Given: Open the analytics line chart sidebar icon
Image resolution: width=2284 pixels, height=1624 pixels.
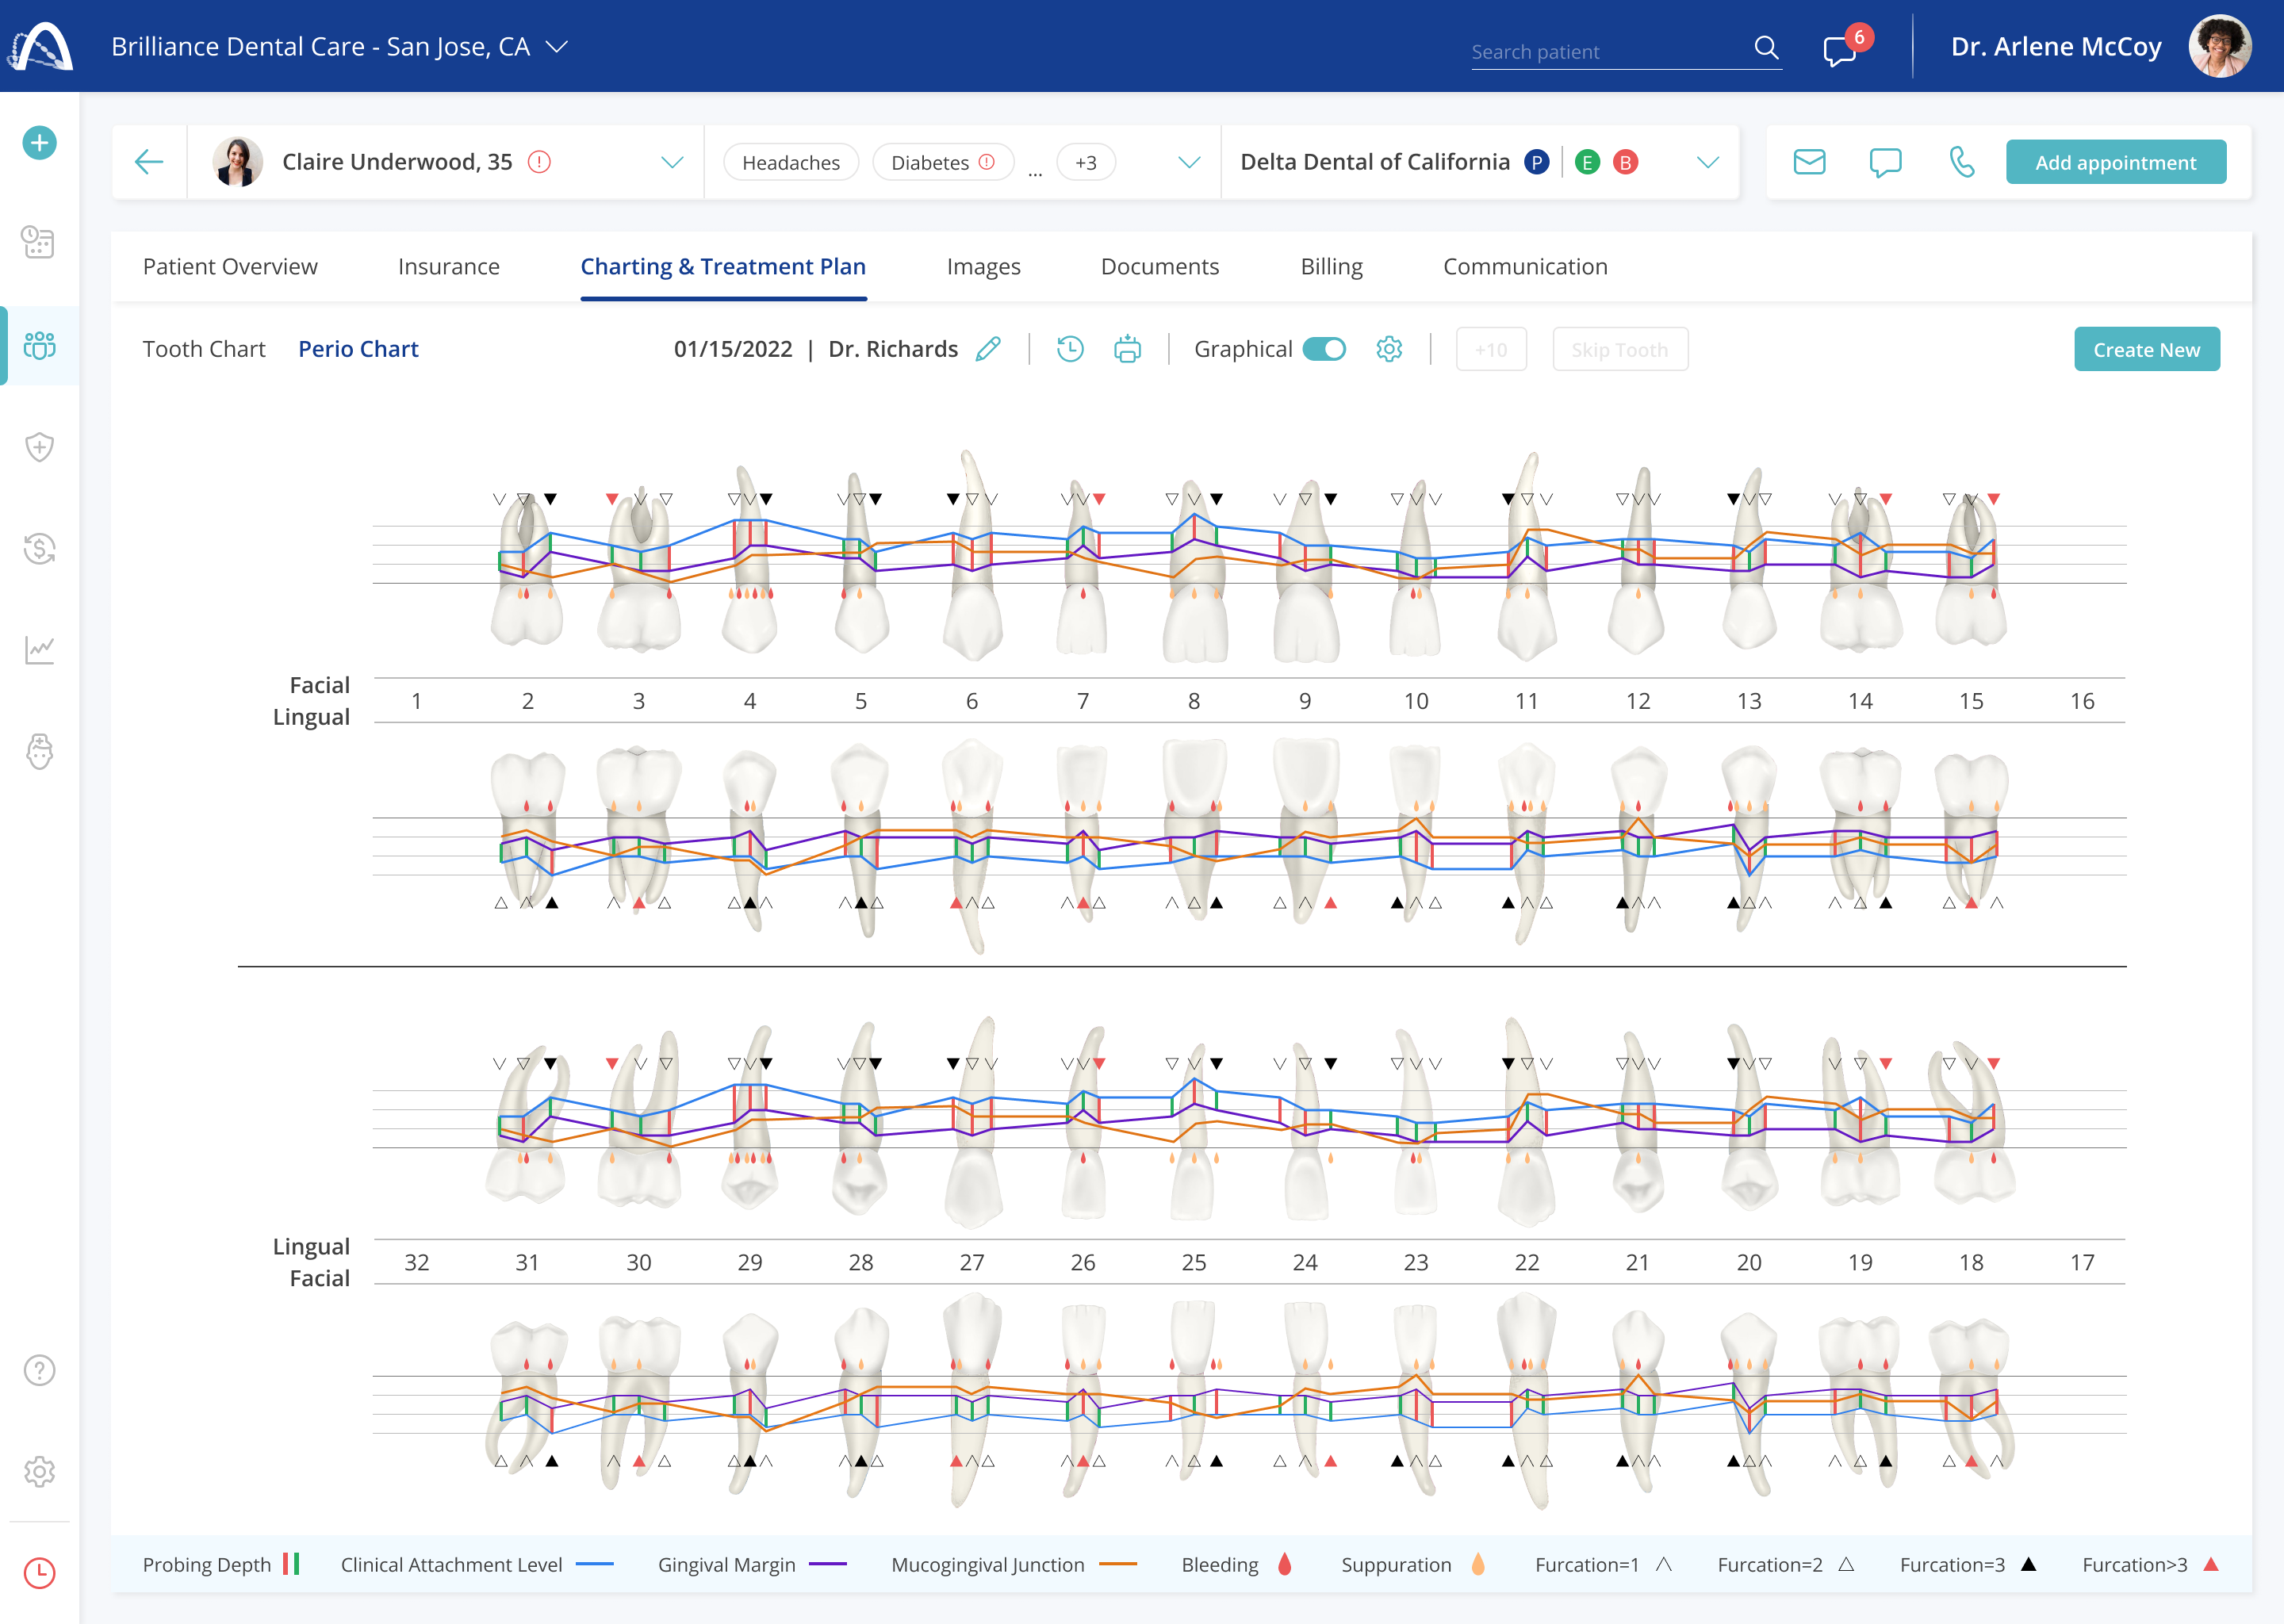Looking at the screenshot, I should [x=39, y=650].
